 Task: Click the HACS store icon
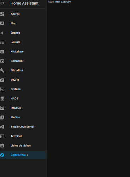[x=2, y=99]
